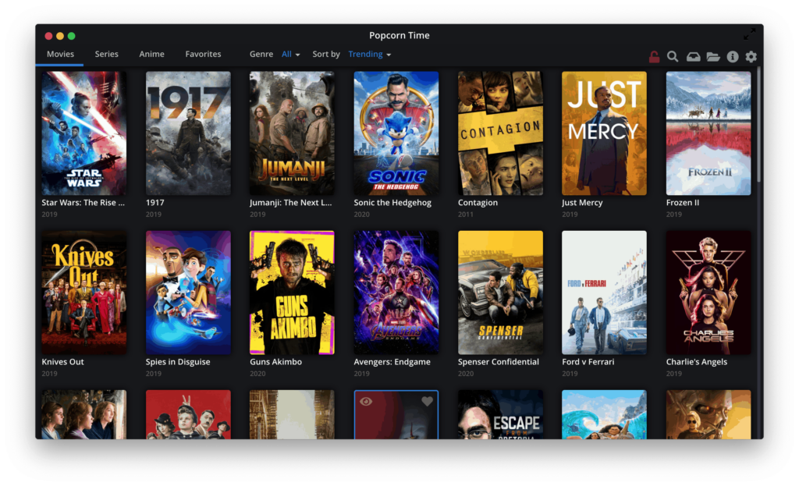Open the search magnifier icon

pos(673,56)
